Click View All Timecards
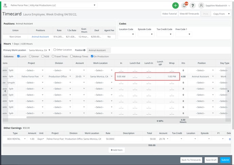 click(189, 14)
